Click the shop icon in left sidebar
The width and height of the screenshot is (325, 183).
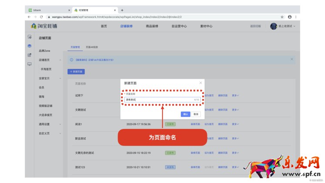29,37
